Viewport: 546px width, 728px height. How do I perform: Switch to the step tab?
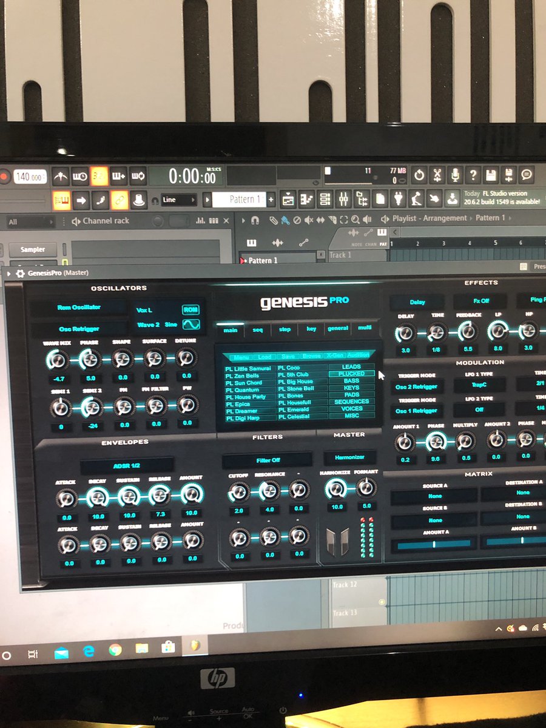click(285, 329)
